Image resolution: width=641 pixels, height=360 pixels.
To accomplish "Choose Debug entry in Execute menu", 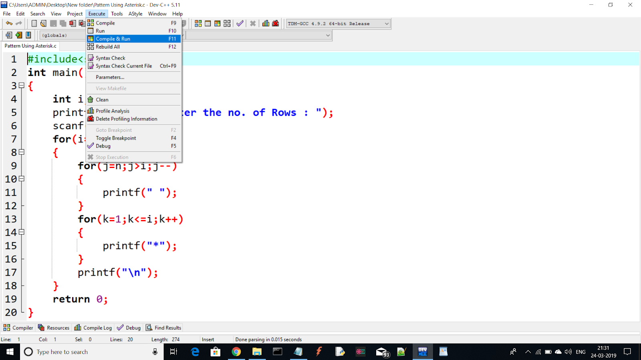I will [x=134, y=146].
